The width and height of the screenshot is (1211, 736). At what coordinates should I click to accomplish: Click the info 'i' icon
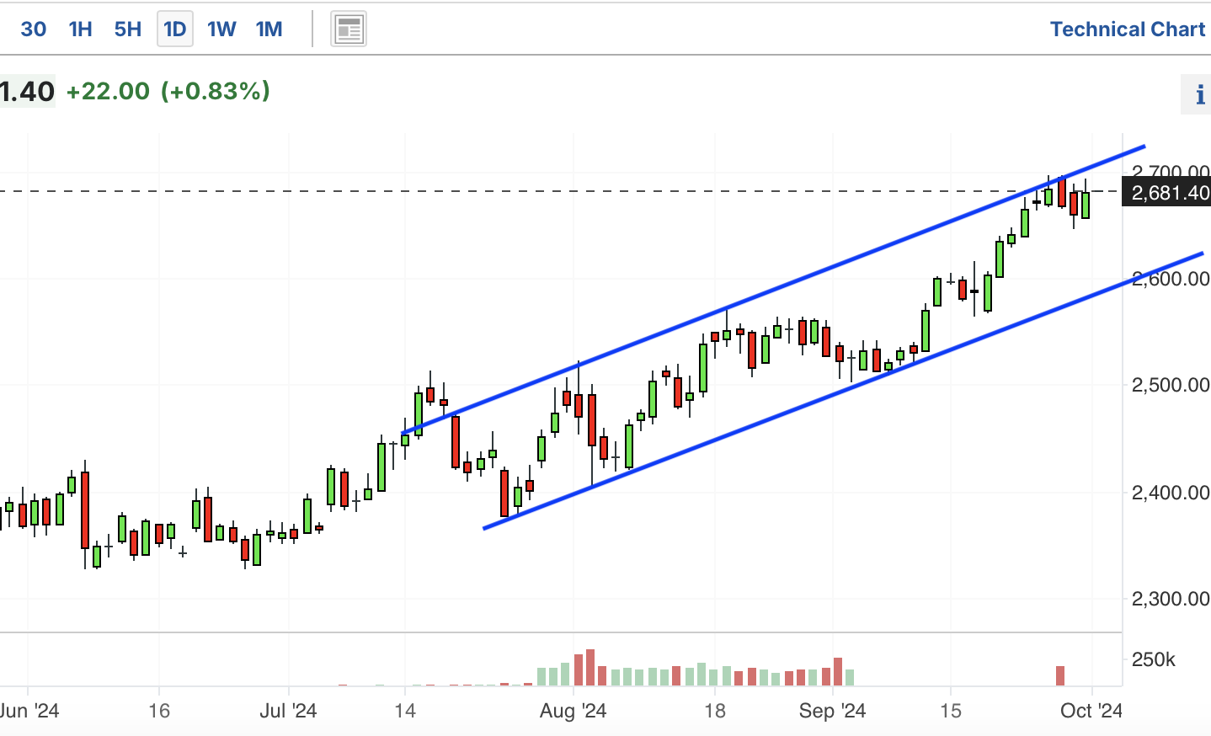click(x=1199, y=94)
